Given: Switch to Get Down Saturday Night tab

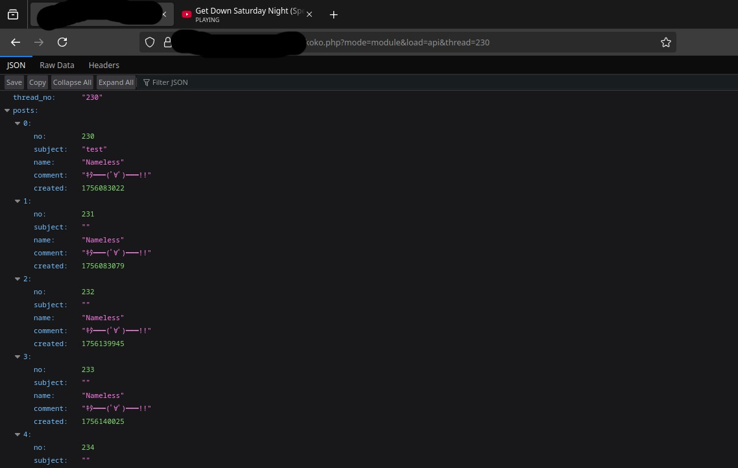Looking at the screenshot, I should [243, 14].
